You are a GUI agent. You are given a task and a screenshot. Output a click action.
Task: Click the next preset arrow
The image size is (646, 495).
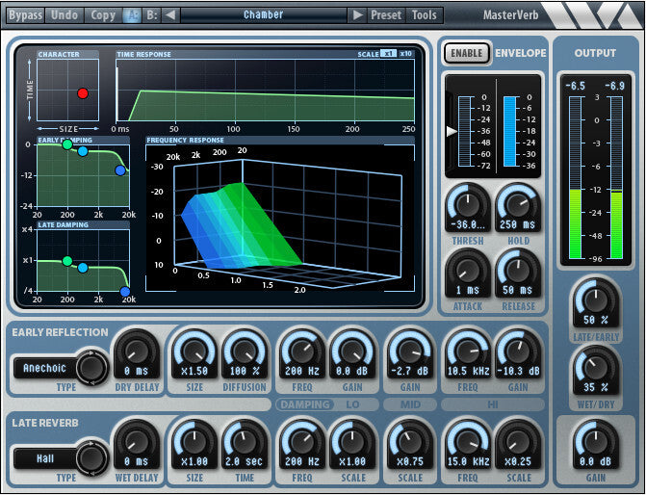(357, 14)
